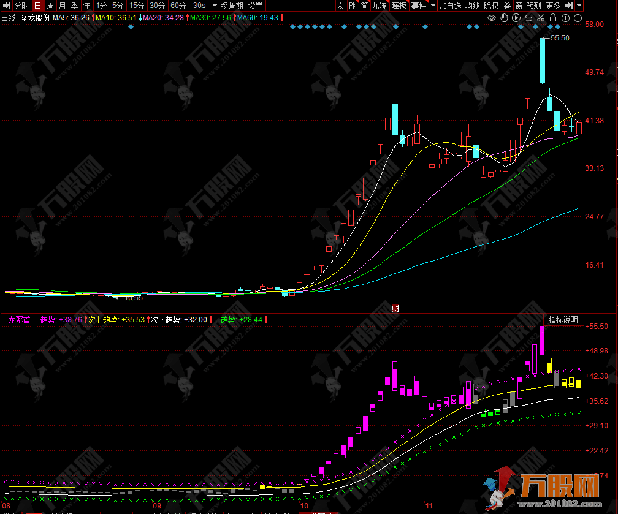This screenshot has width=618, height=514.
Task: Click the 09 month axis label
Action: click(157, 506)
